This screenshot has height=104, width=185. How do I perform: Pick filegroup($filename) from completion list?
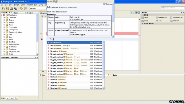click(75, 83)
